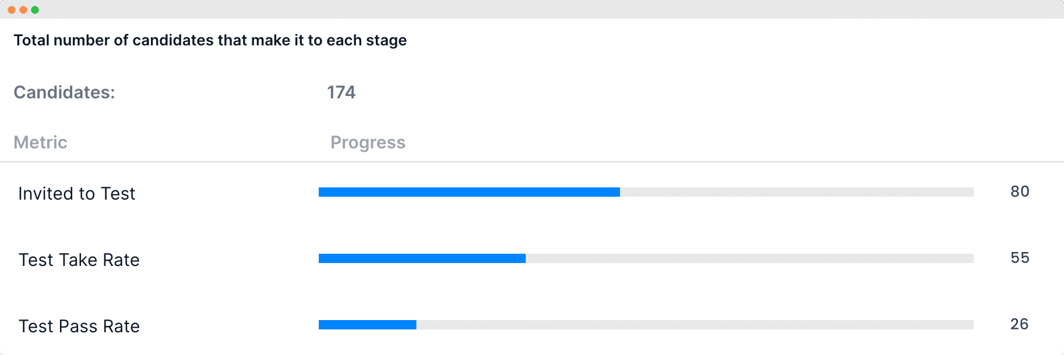Viewport: 1064px width, 355px height.
Task: Click the Invited to Test blue progress bar
Action: click(469, 192)
